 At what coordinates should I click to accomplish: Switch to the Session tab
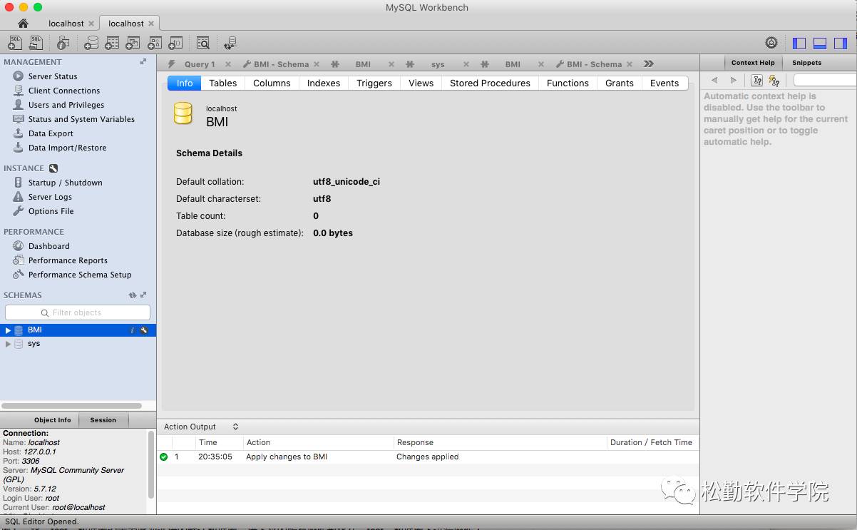(x=103, y=420)
